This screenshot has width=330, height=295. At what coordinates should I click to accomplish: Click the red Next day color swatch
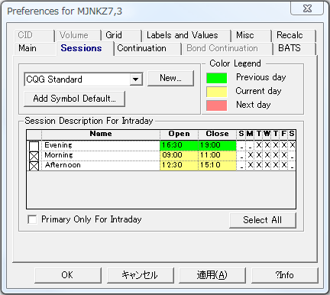217,105
